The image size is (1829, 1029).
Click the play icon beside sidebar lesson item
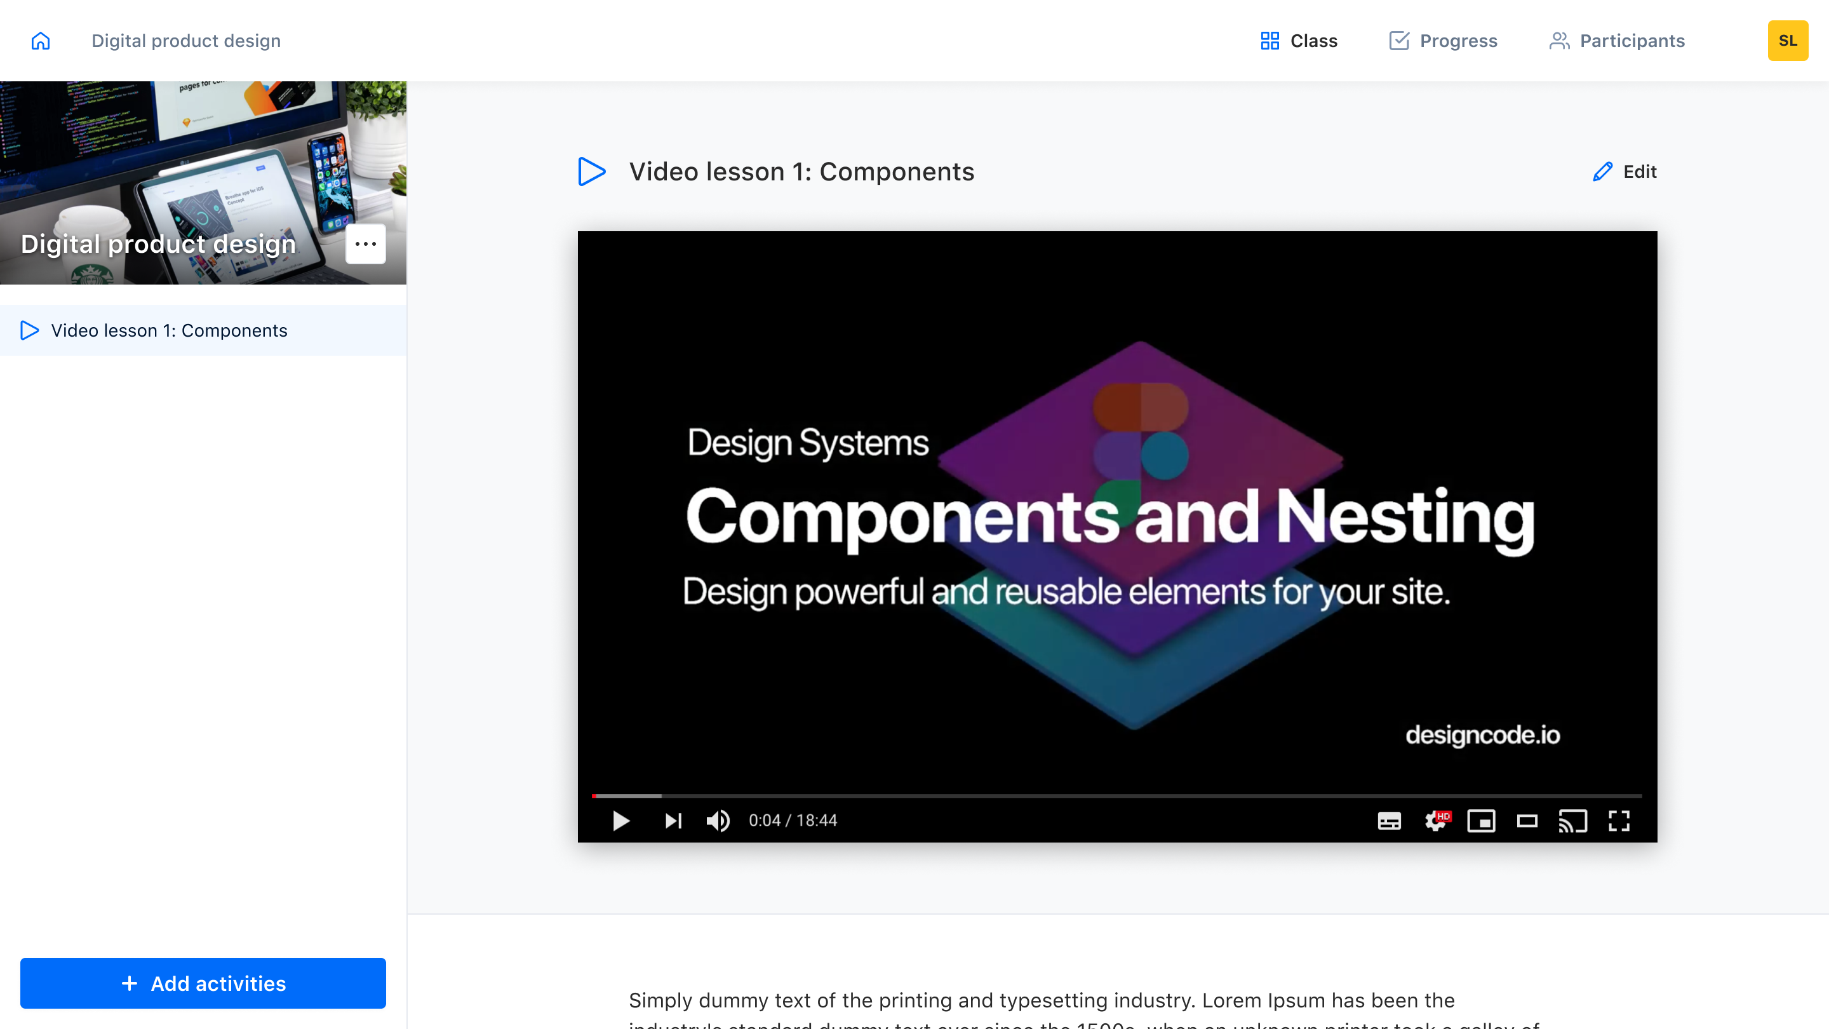click(x=29, y=330)
